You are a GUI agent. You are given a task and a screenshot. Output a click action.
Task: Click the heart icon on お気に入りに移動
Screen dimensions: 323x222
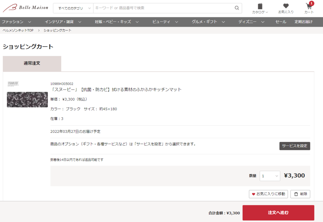pos(254,194)
